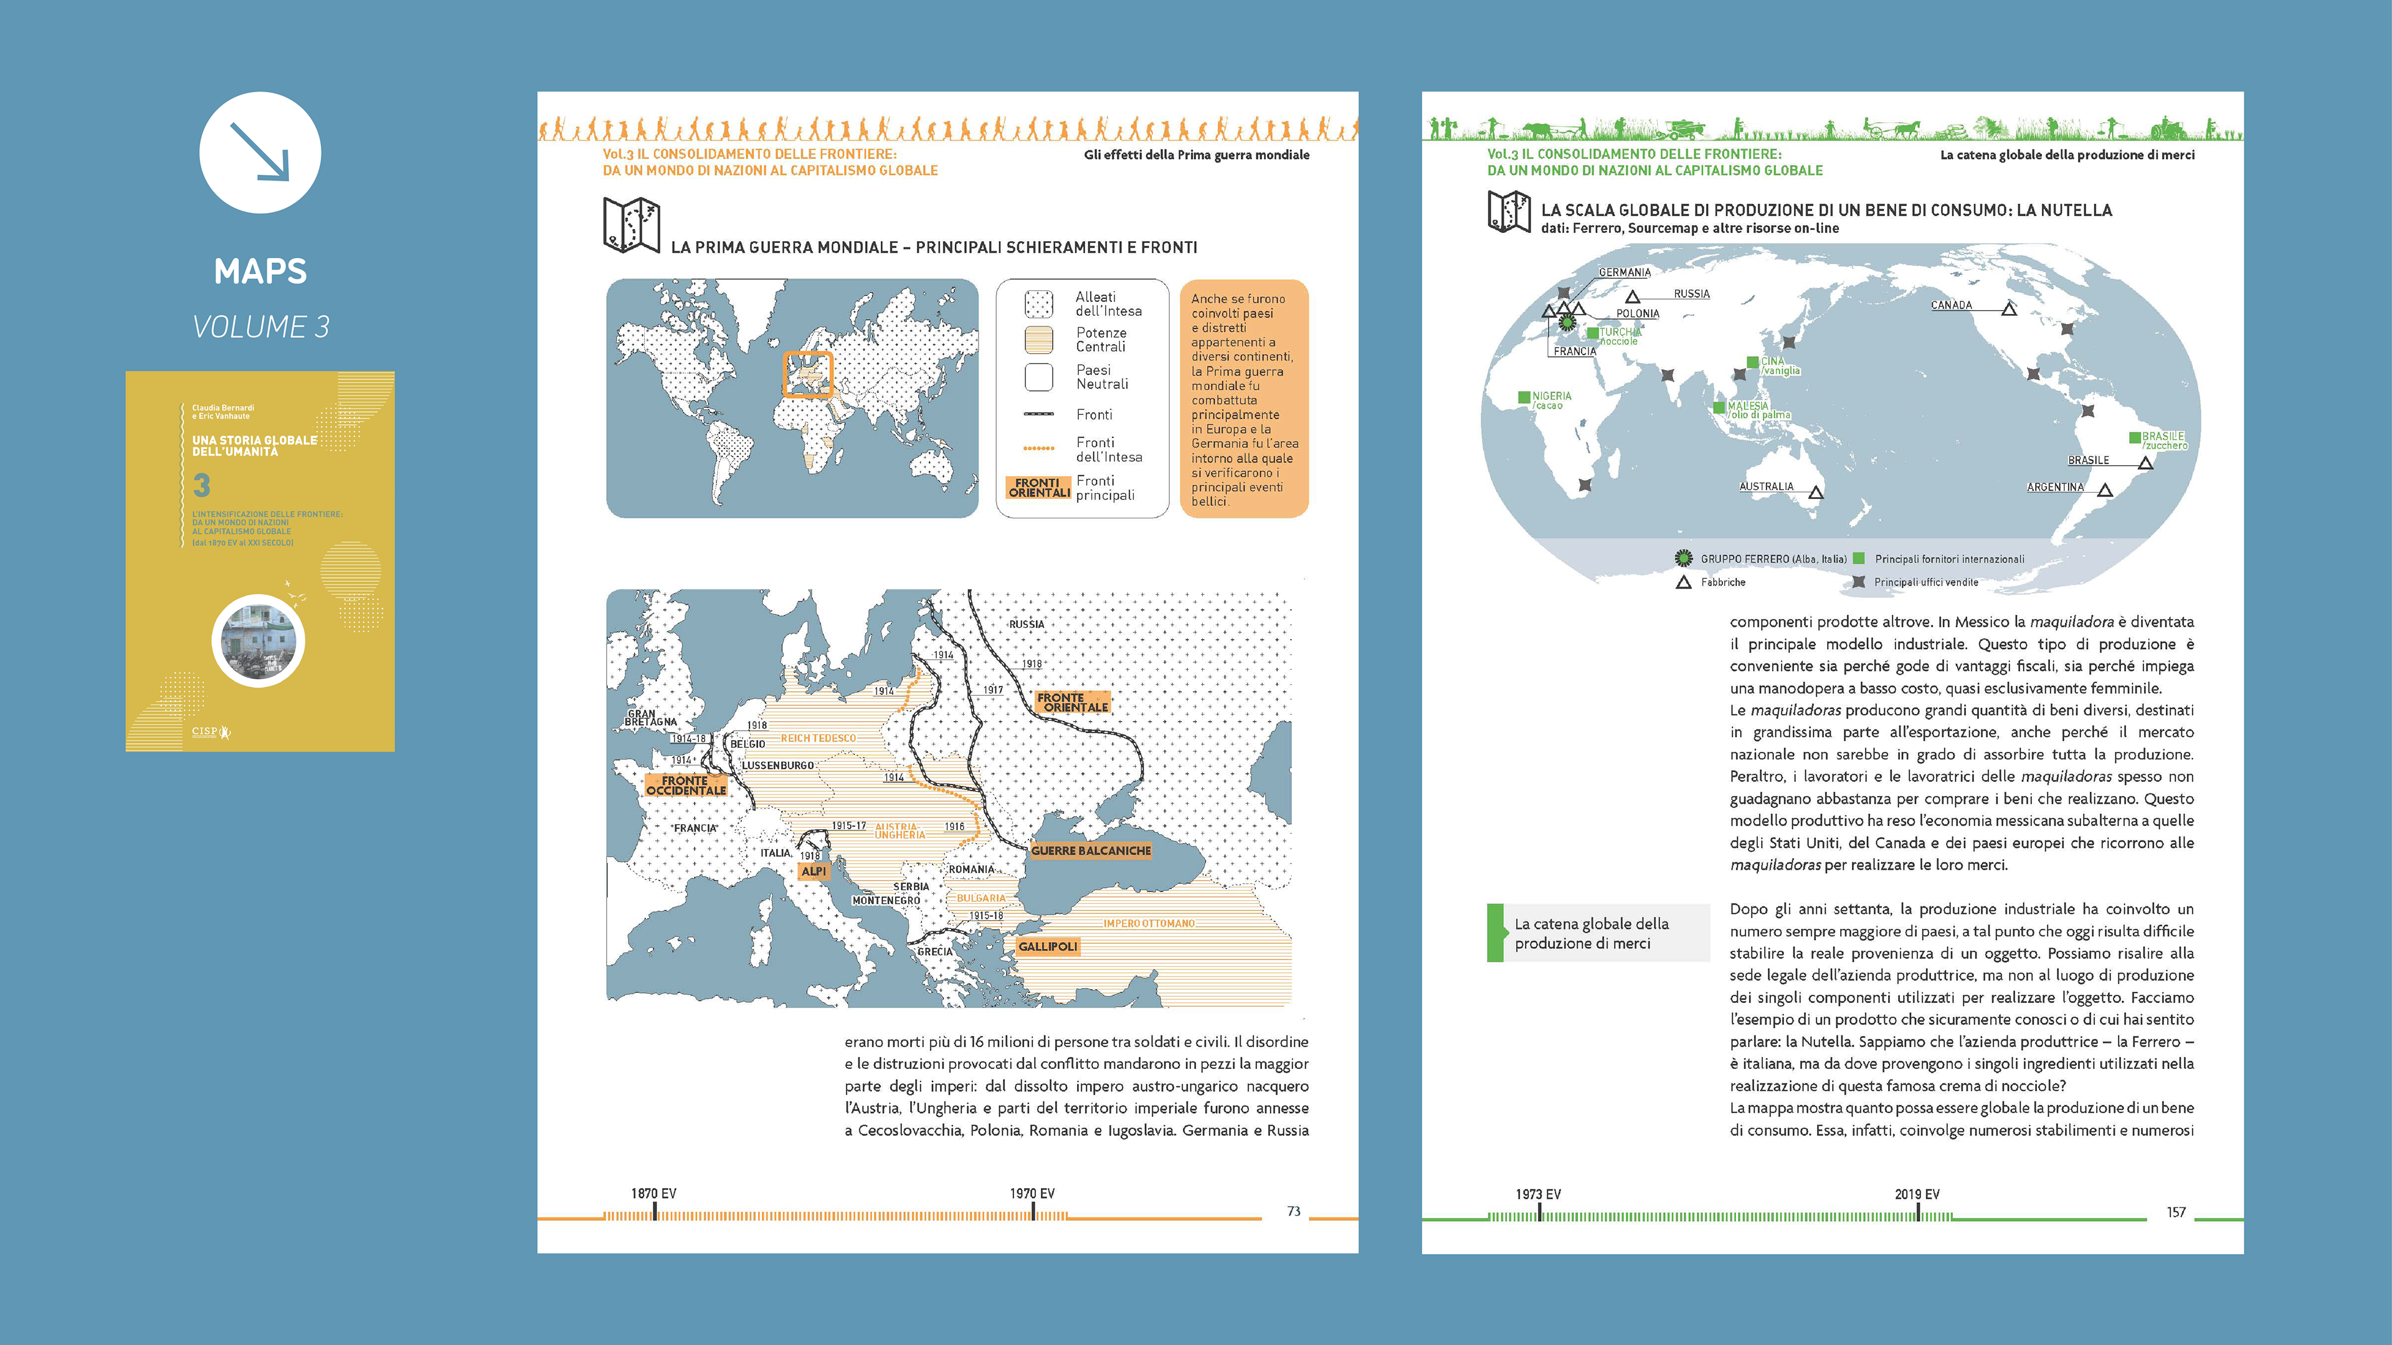Click the Principali uffici vendite star icon

[x=1858, y=582]
